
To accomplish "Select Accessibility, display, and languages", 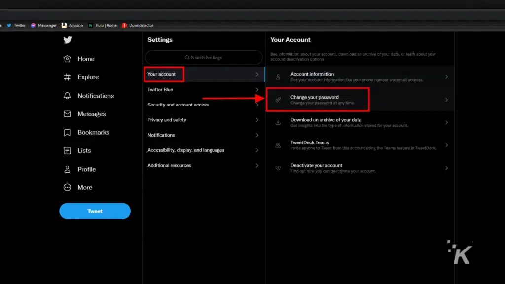I will 204,150.
